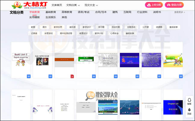Screen dimensions: 195x121
Task: Go to 文库首页 in the top navigation
Action: point(57,5)
